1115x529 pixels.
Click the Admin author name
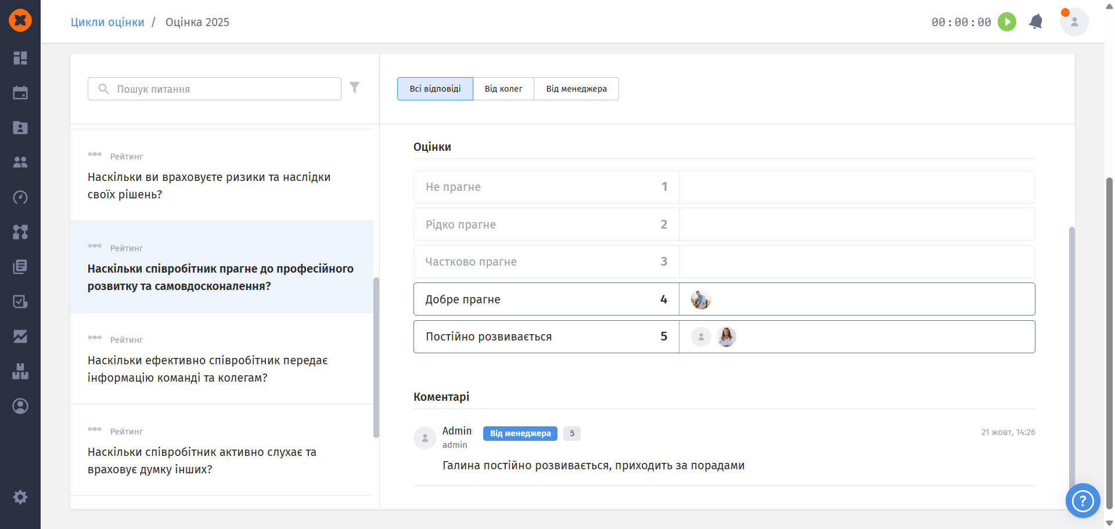tap(457, 431)
